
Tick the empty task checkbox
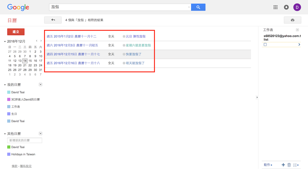click(x=265, y=45)
